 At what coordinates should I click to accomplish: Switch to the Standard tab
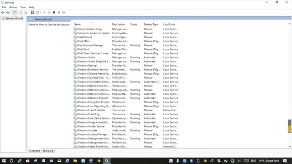[x=48, y=151]
